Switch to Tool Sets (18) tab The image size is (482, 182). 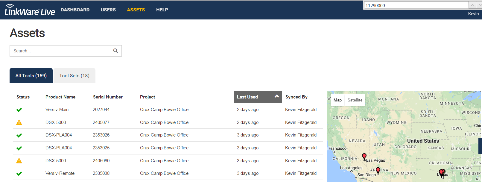pos(74,75)
